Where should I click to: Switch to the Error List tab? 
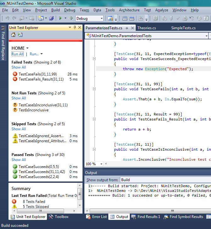click(96, 217)
